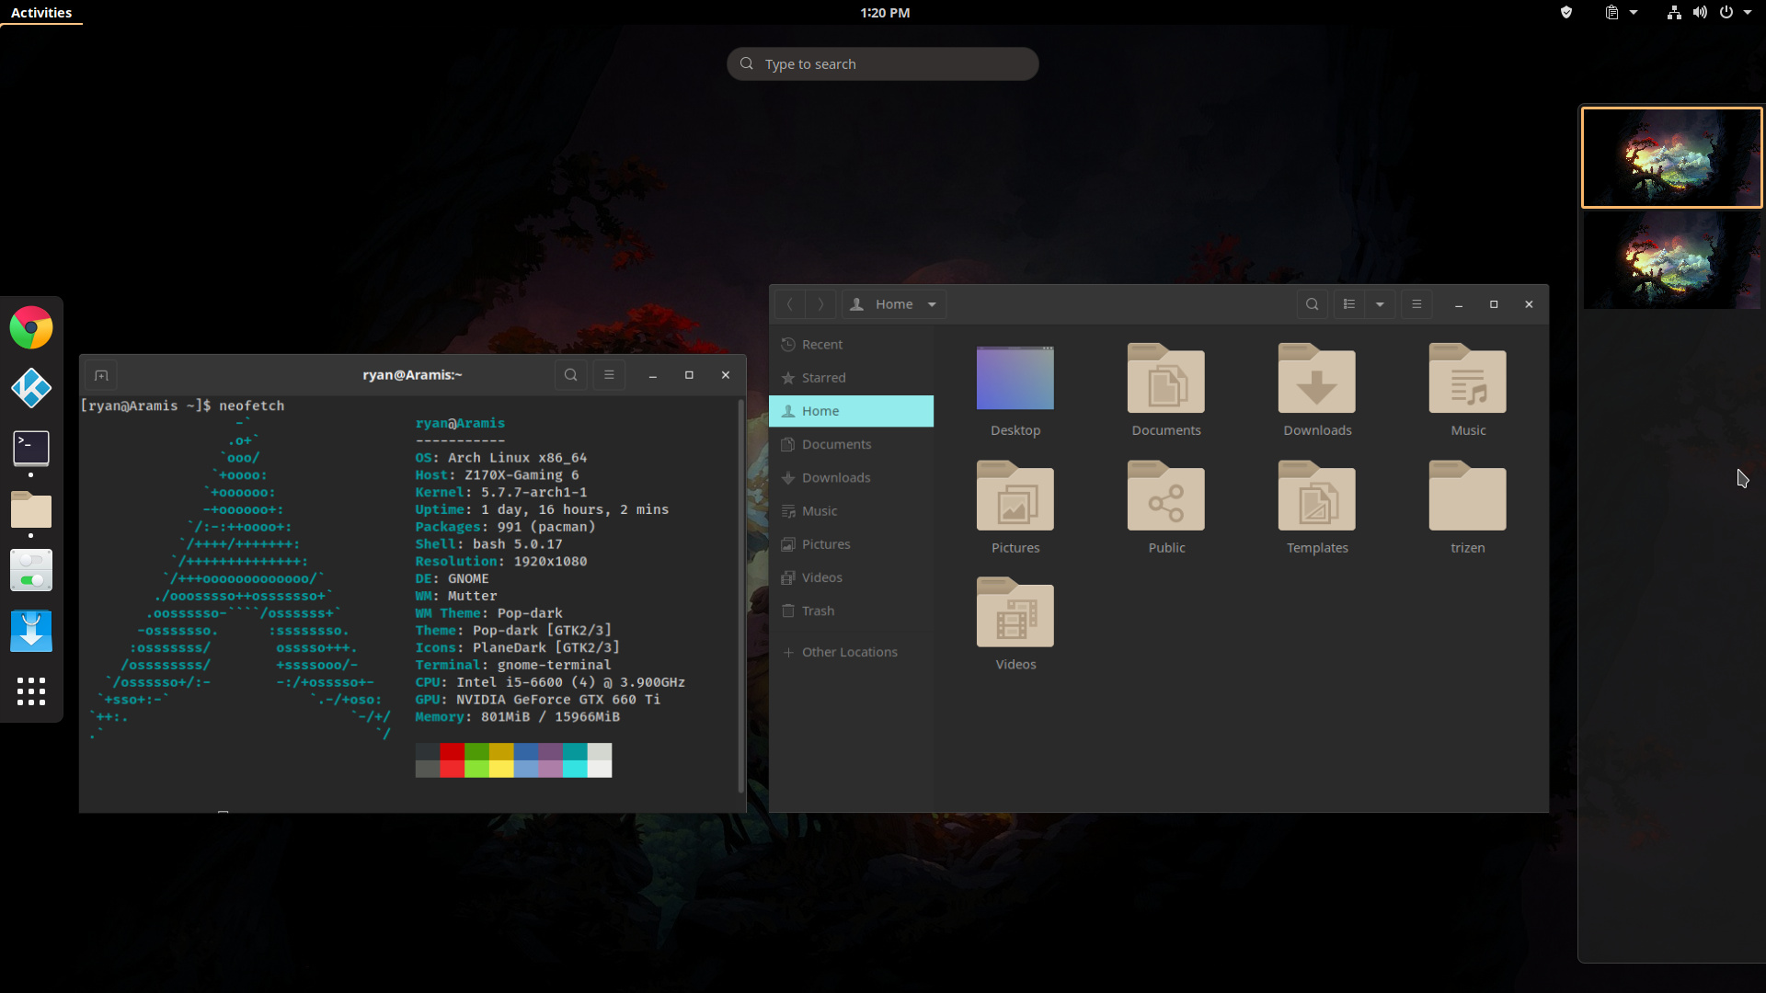
Task: Select the network/user indicator icon in taskbar
Action: click(1675, 12)
